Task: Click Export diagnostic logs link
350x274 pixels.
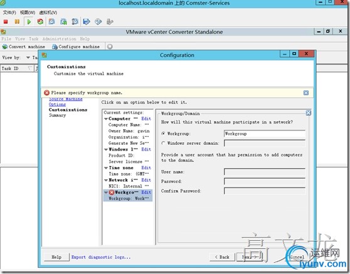Action: click(x=101, y=257)
